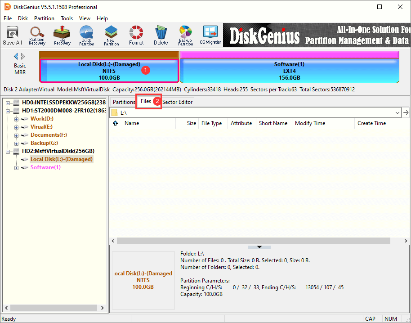Go to previous disk arrow
This screenshot has height=323, width=411.
click(16, 56)
